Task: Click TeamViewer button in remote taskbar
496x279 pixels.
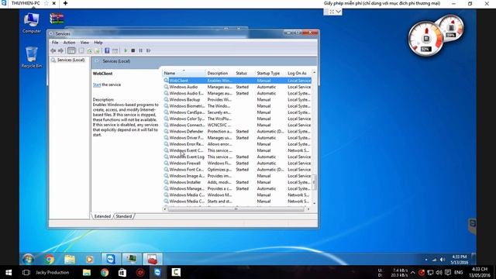Action: 111,259
